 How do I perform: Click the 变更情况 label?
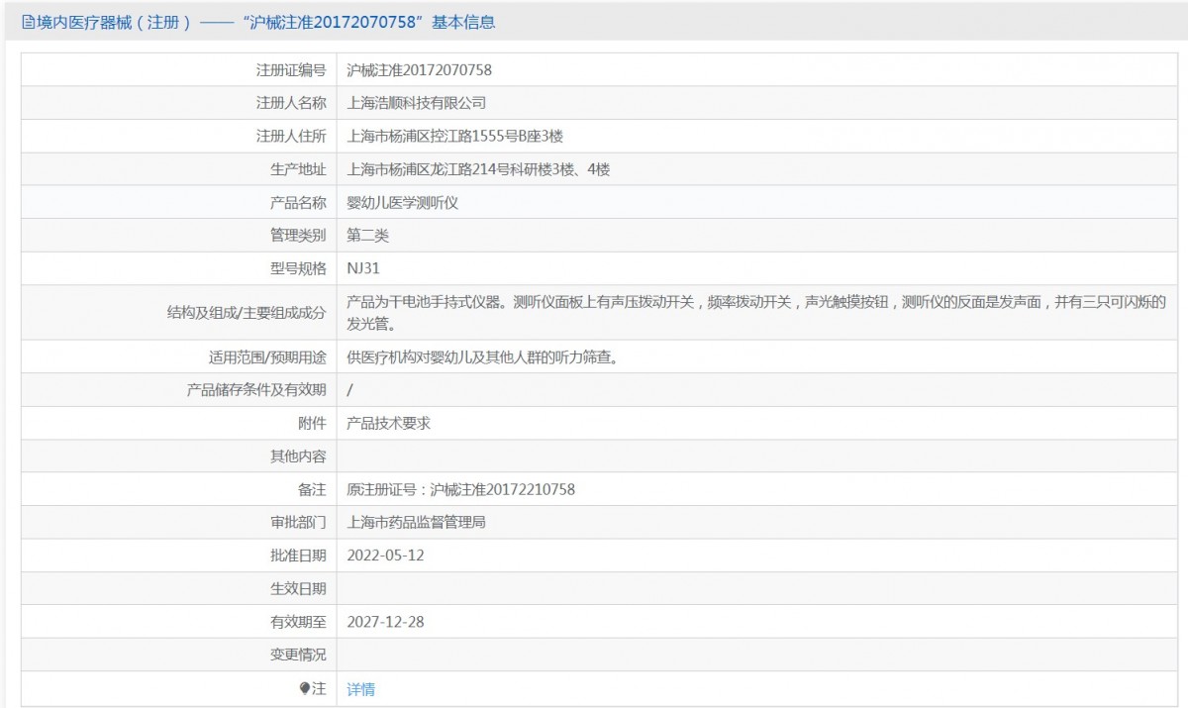pos(298,656)
